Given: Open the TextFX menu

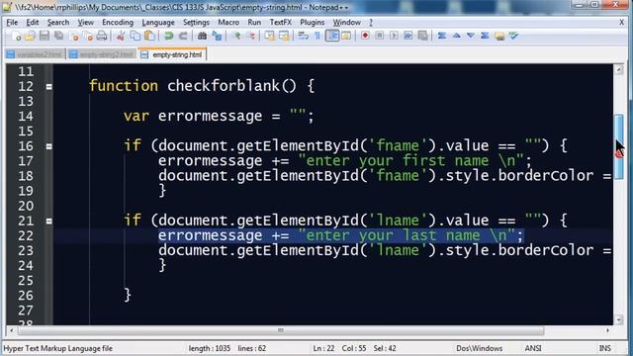Looking at the screenshot, I should coord(281,22).
